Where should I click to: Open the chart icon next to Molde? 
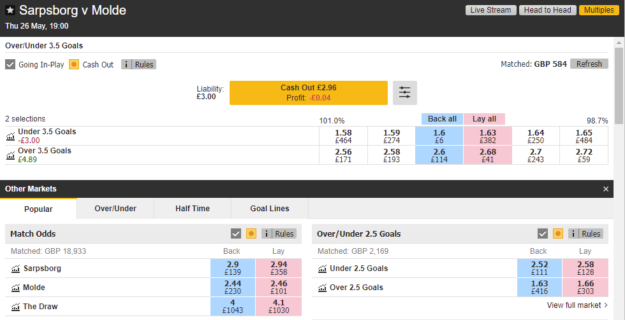tap(15, 288)
